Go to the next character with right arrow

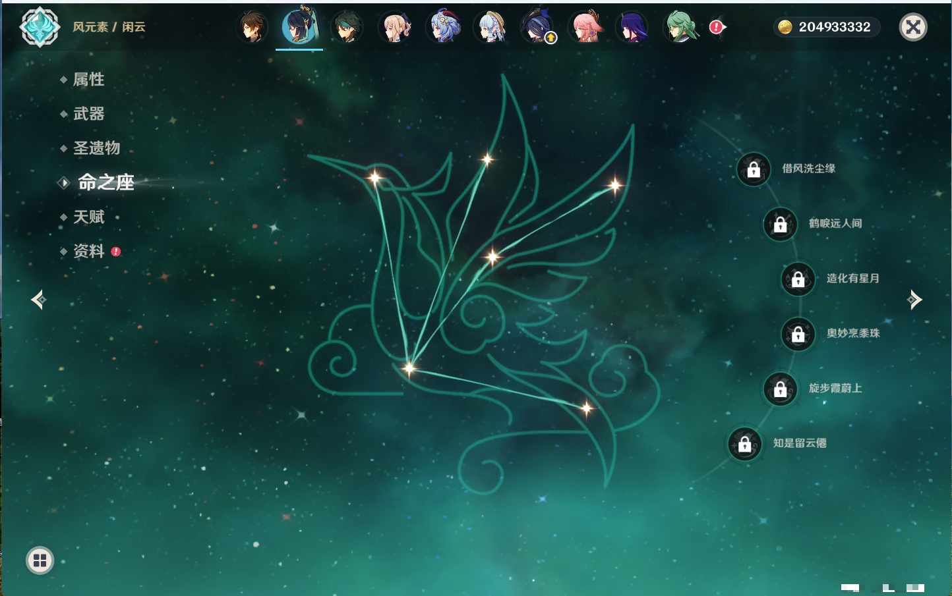[914, 300]
